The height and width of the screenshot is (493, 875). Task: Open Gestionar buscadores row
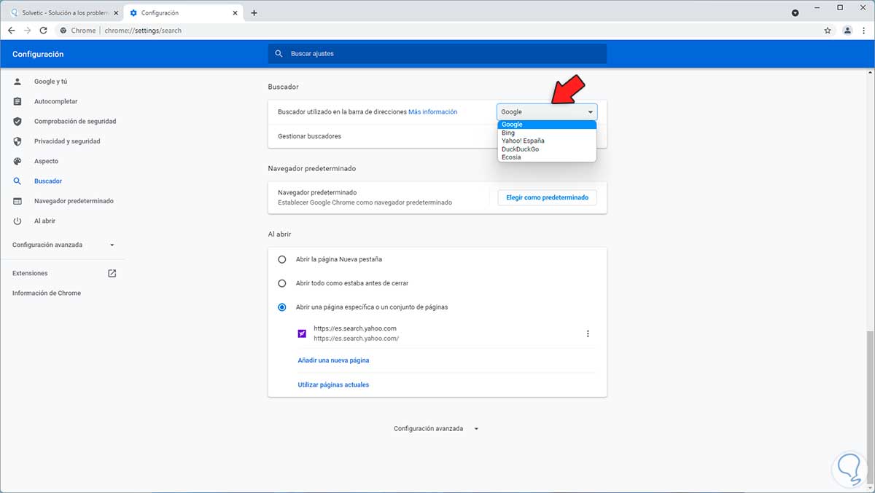click(x=437, y=136)
